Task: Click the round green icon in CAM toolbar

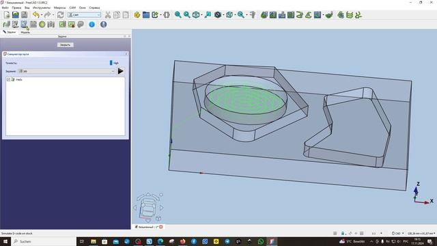Action: tap(42, 25)
